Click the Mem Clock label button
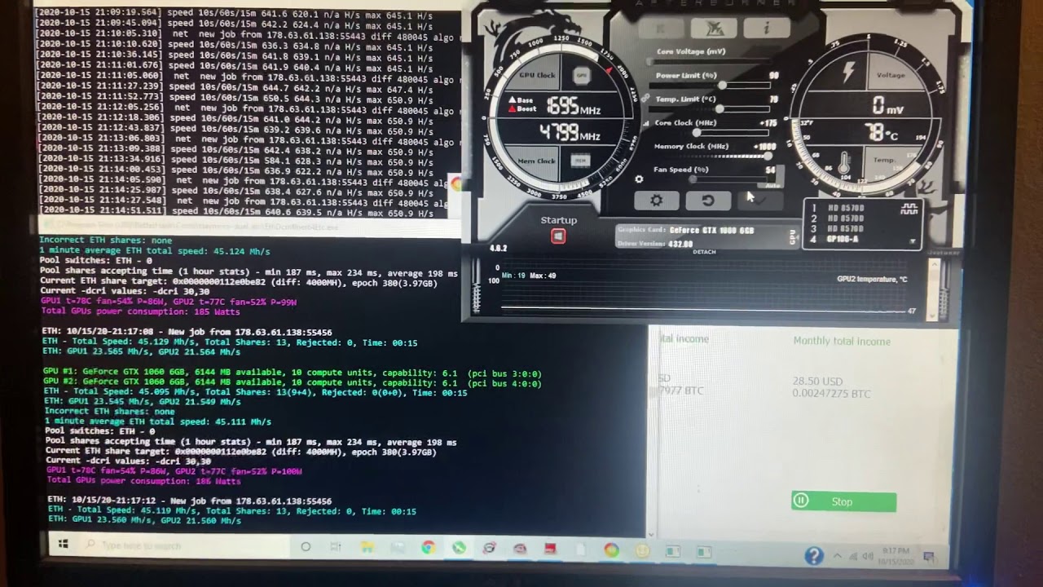The width and height of the screenshot is (1043, 587). point(537,161)
